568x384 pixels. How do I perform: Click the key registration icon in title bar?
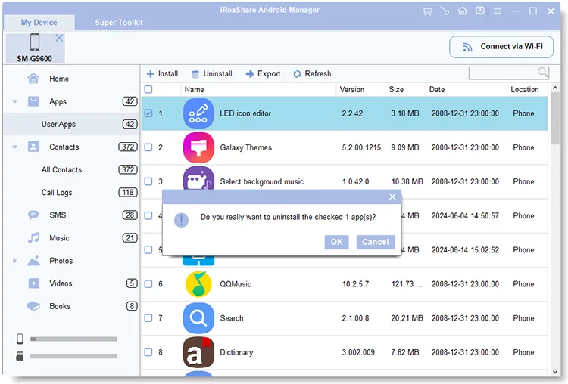tap(445, 11)
